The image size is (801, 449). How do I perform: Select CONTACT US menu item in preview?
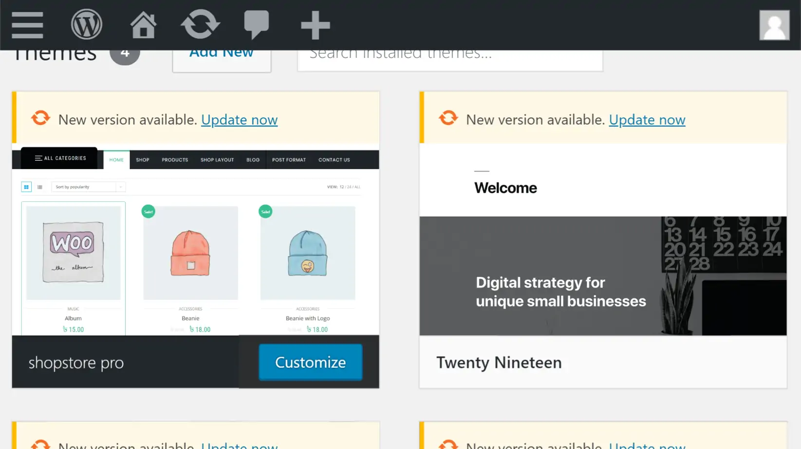pyautogui.click(x=334, y=160)
